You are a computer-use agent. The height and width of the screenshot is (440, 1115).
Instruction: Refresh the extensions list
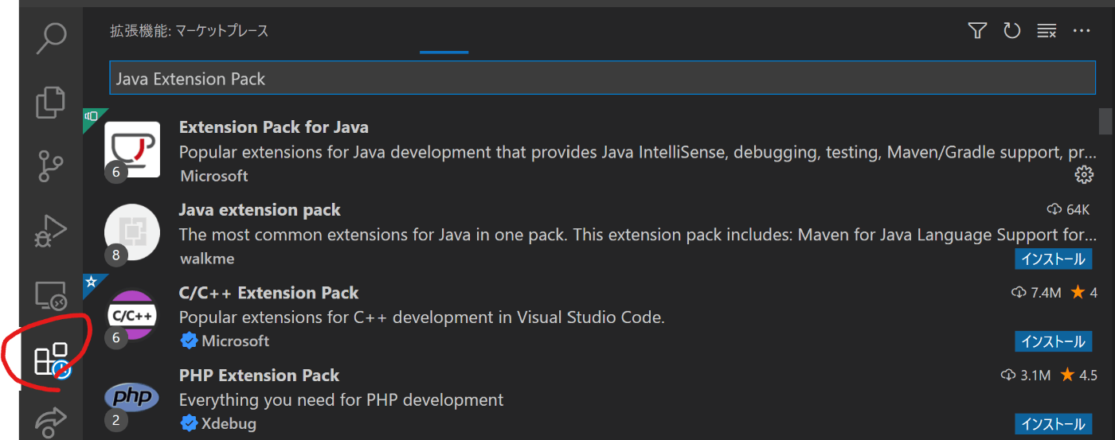click(x=1011, y=31)
